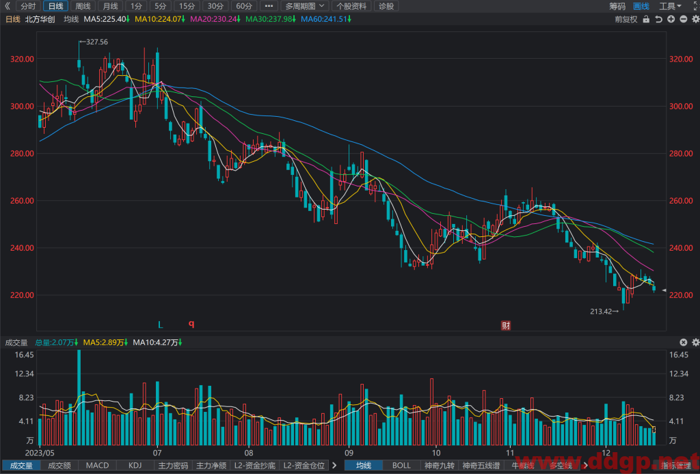Image resolution: width=700 pixels, height=474 pixels.
Task: Open volume panel settings gear icon
Action: click(x=695, y=342)
